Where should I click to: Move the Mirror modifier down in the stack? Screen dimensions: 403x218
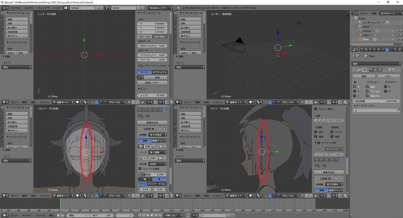point(393,70)
